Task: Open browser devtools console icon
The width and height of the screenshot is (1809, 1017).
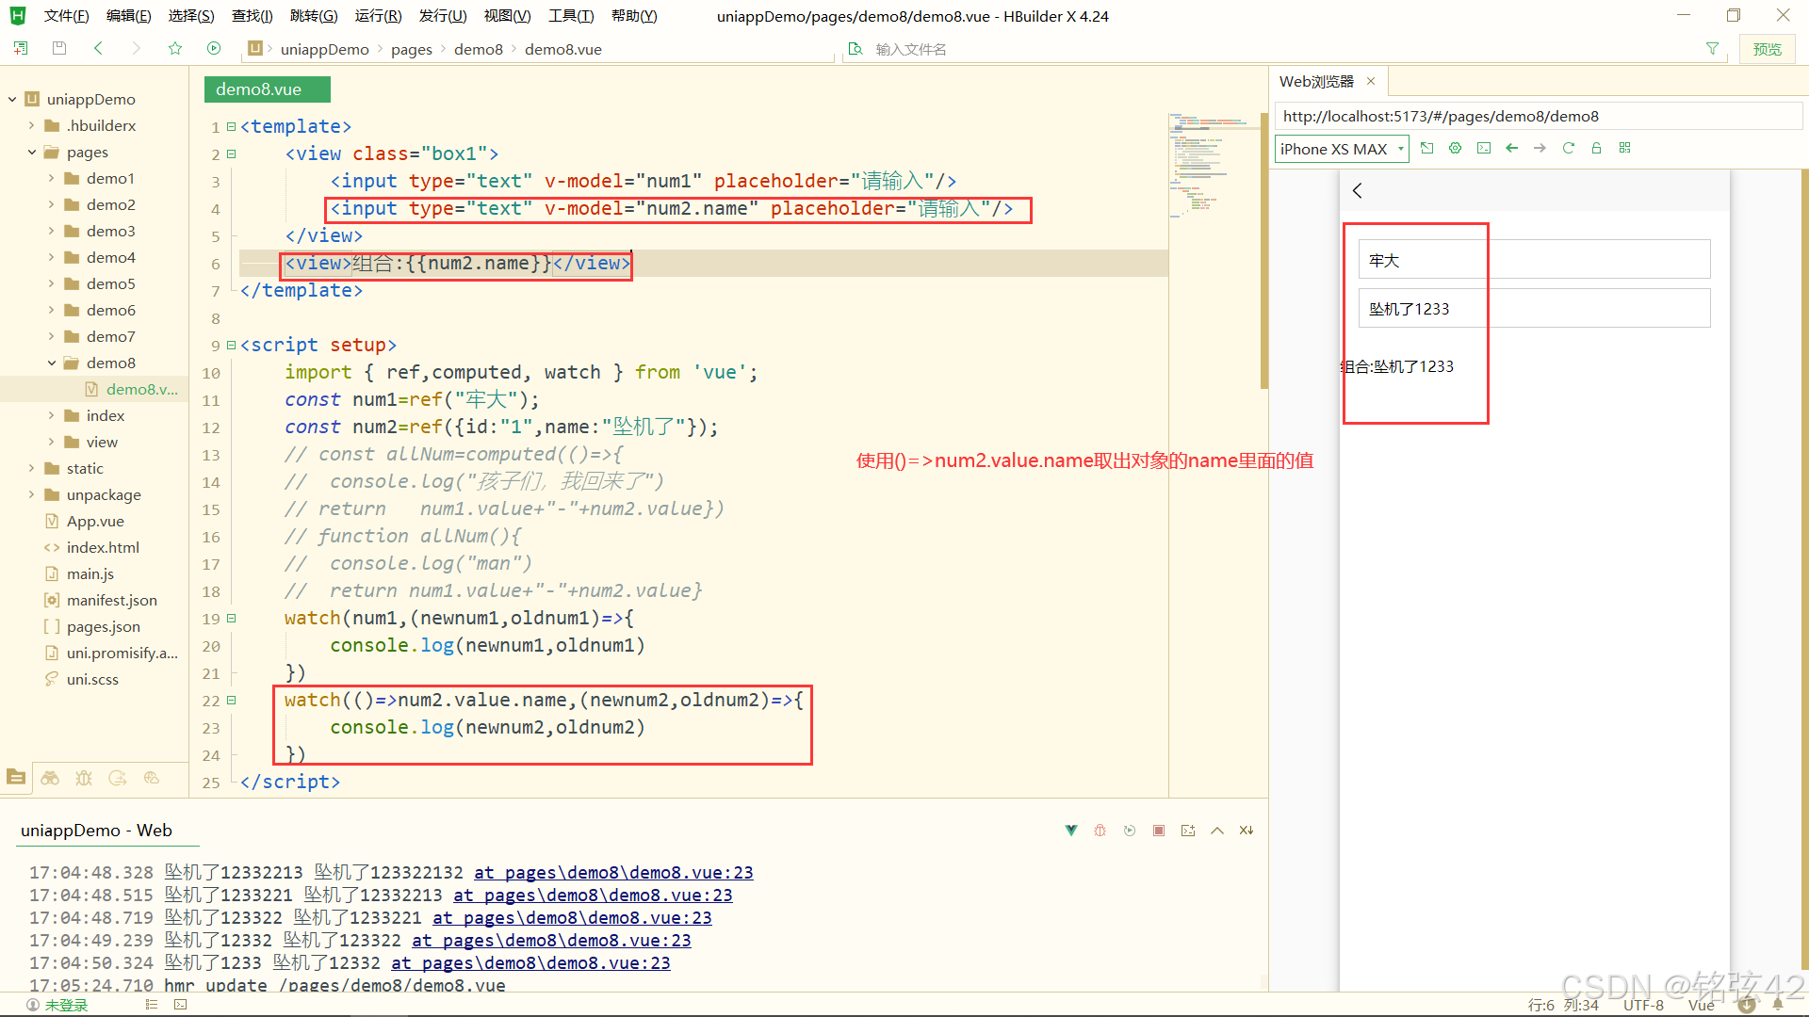Action: (1484, 149)
